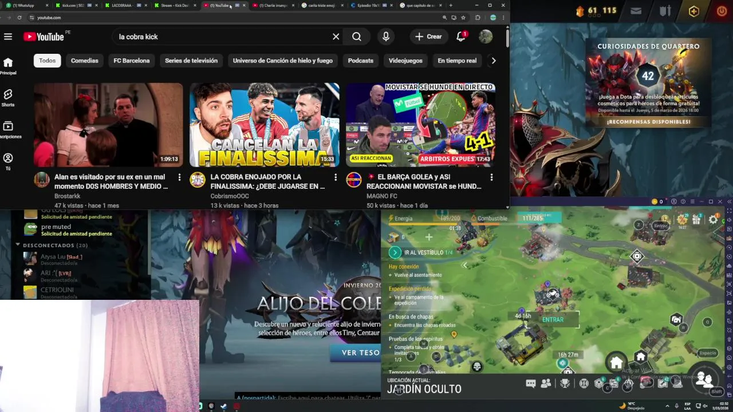
Task: Click the VER TESO button in Dota
Action: point(356,353)
